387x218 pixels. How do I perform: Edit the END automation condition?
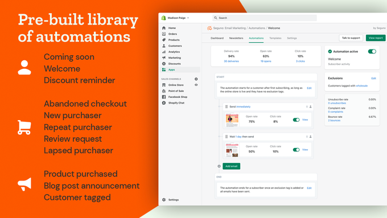309,188
